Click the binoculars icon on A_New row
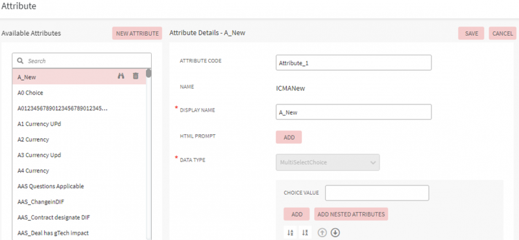Screen dimensions: 519x240 pyautogui.click(x=121, y=76)
